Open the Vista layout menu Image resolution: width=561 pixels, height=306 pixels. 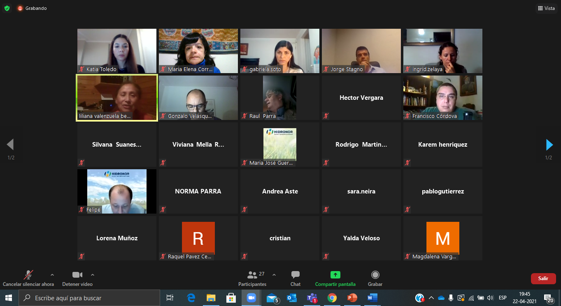pos(546,8)
